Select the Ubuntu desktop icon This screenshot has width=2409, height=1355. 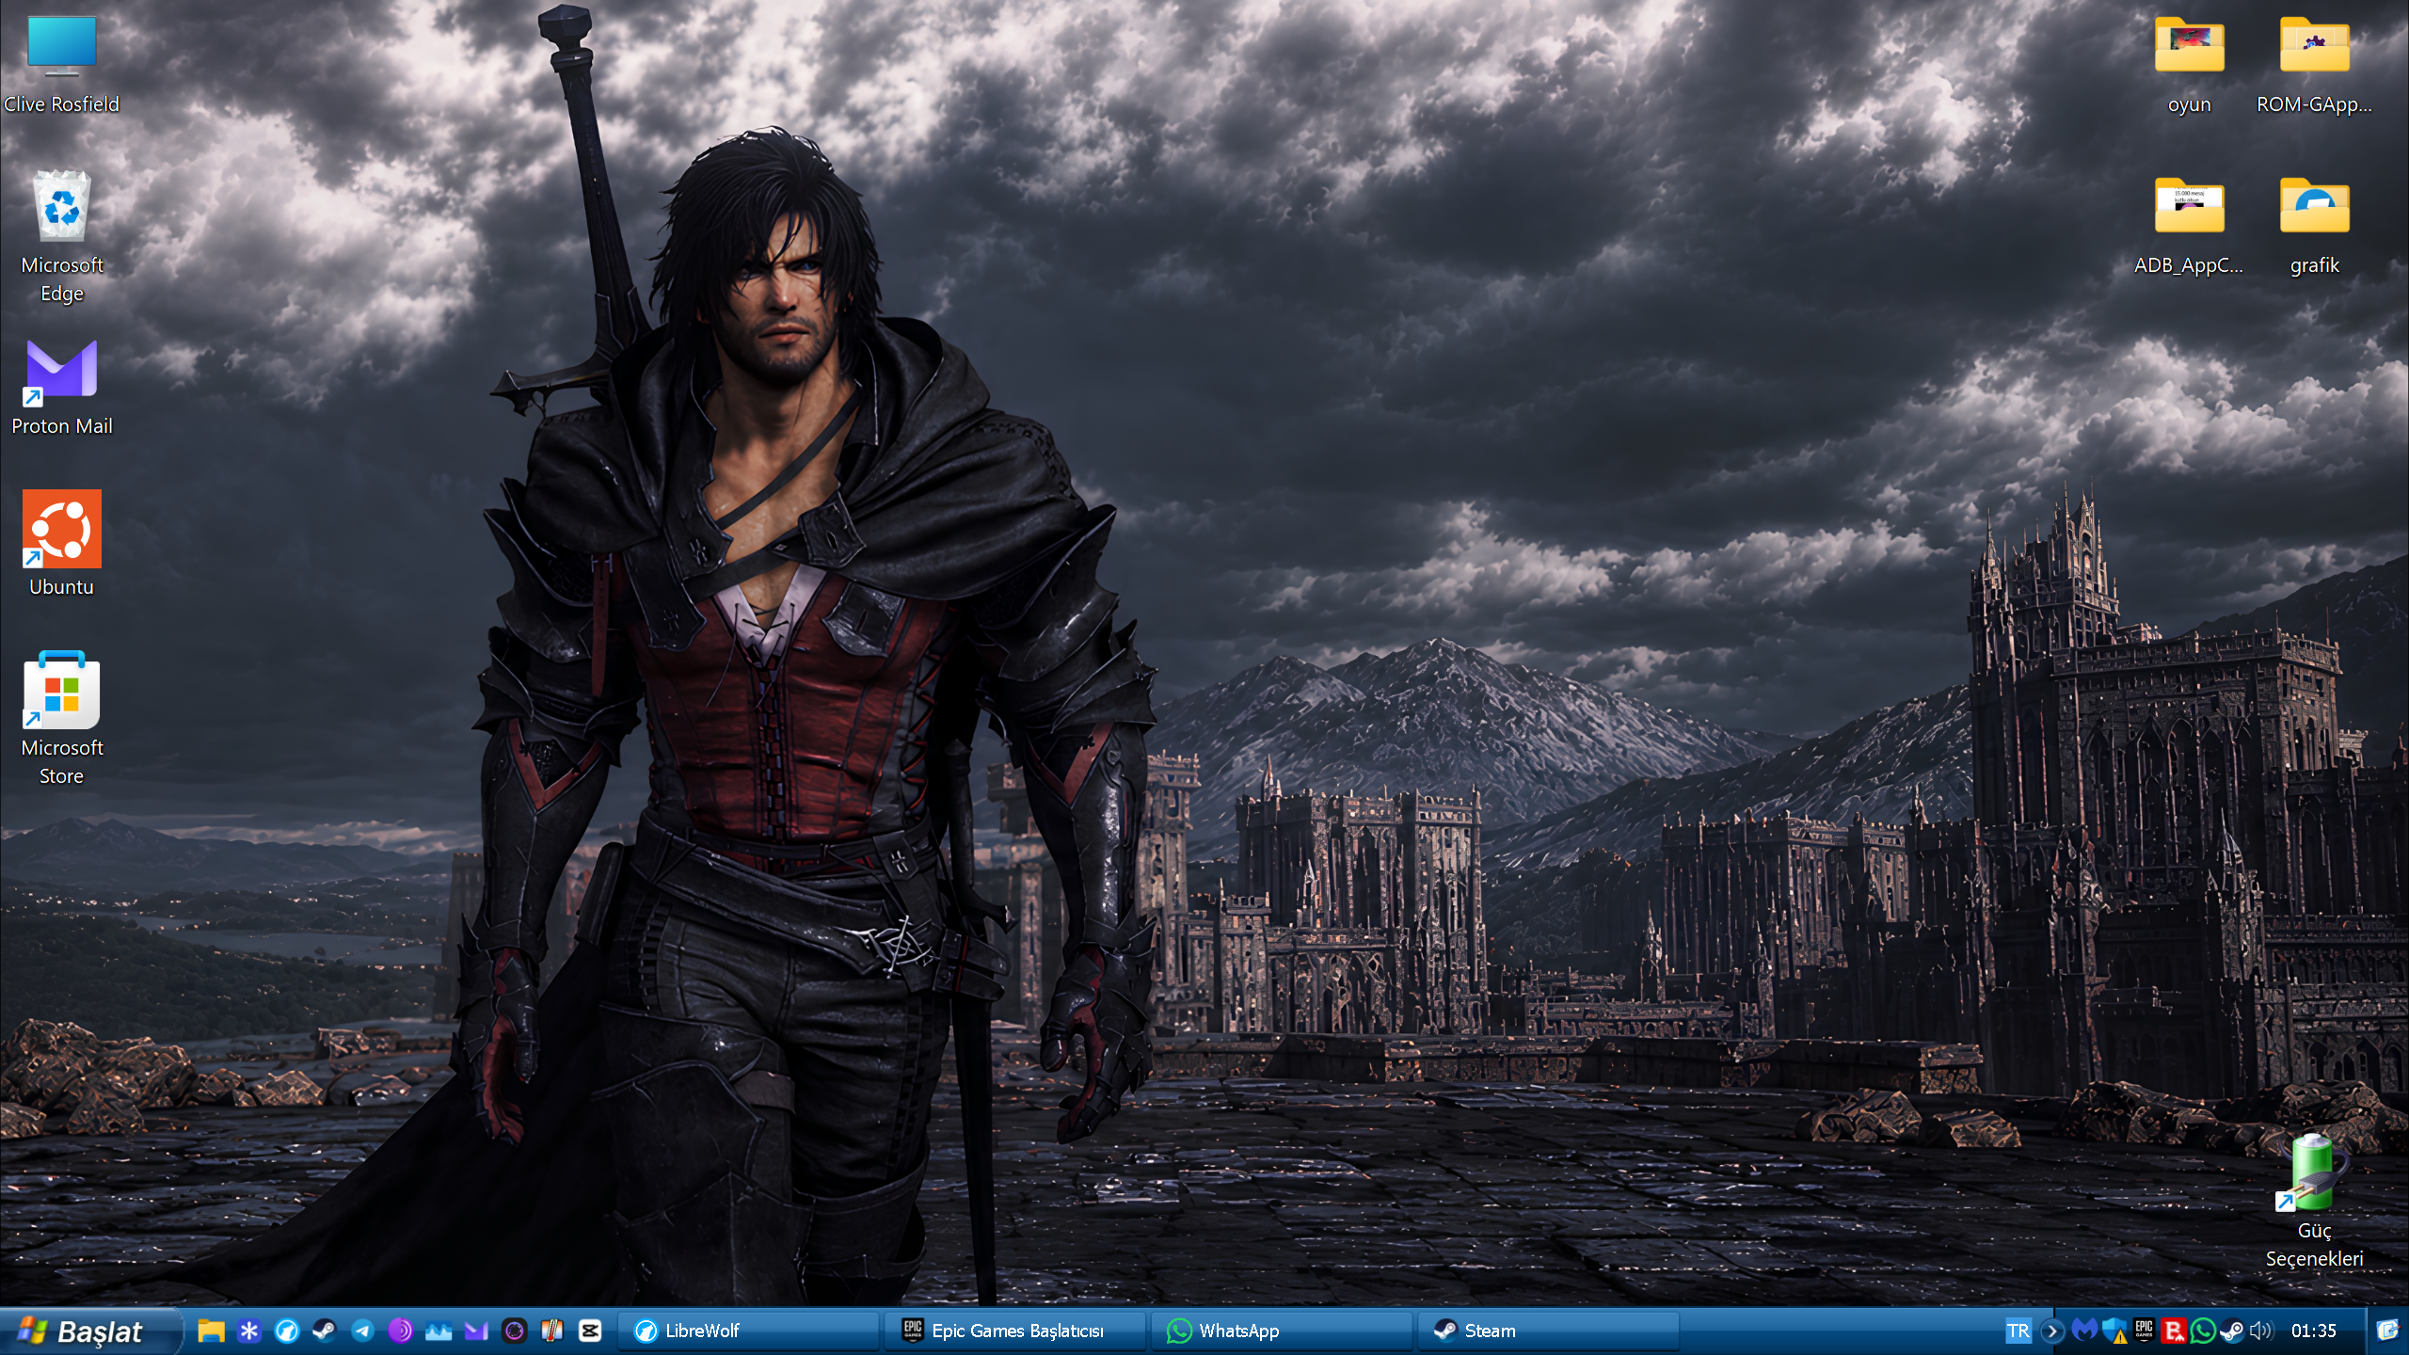click(x=62, y=544)
